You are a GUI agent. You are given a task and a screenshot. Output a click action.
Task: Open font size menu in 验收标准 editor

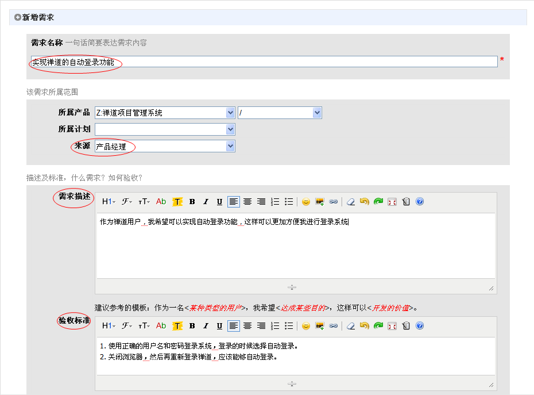144,326
